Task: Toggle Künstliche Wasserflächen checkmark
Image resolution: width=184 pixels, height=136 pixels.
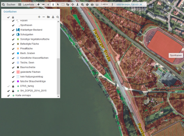Action: point(13,58)
